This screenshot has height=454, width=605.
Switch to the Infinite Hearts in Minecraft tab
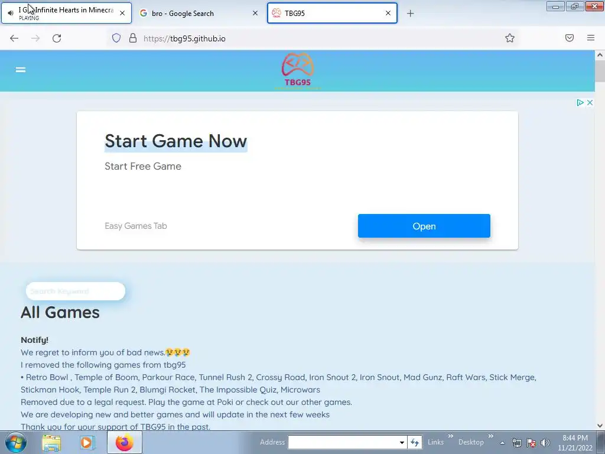pyautogui.click(x=66, y=13)
